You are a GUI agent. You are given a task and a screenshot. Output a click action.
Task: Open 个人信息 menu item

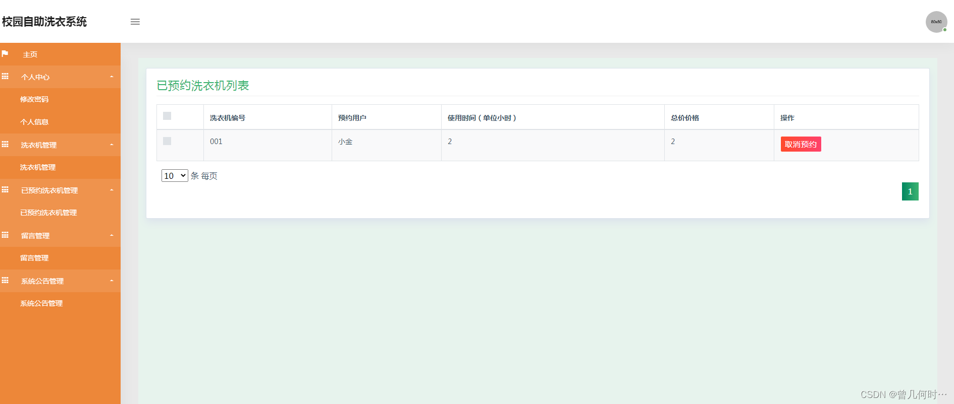(x=60, y=122)
